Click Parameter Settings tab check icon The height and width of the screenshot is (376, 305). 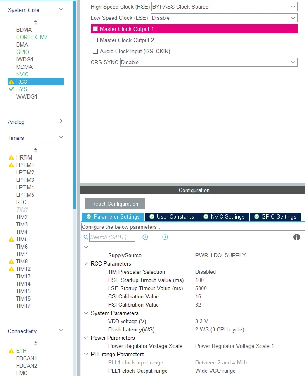coord(89,216)
